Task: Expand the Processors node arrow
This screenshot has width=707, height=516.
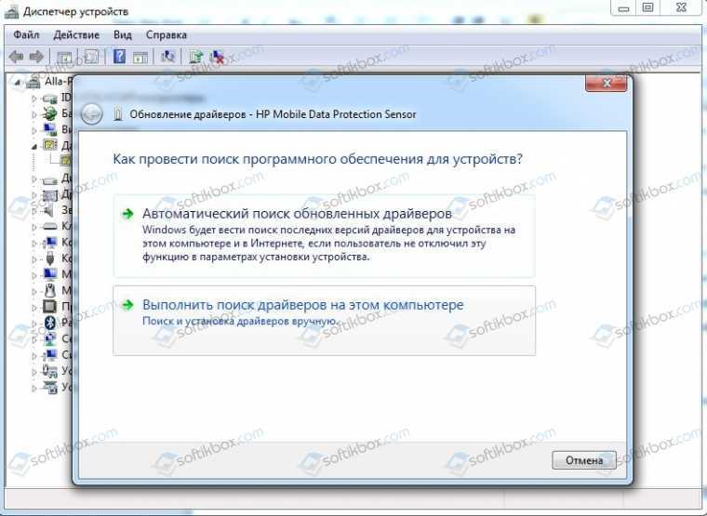Action: (33, 308)
